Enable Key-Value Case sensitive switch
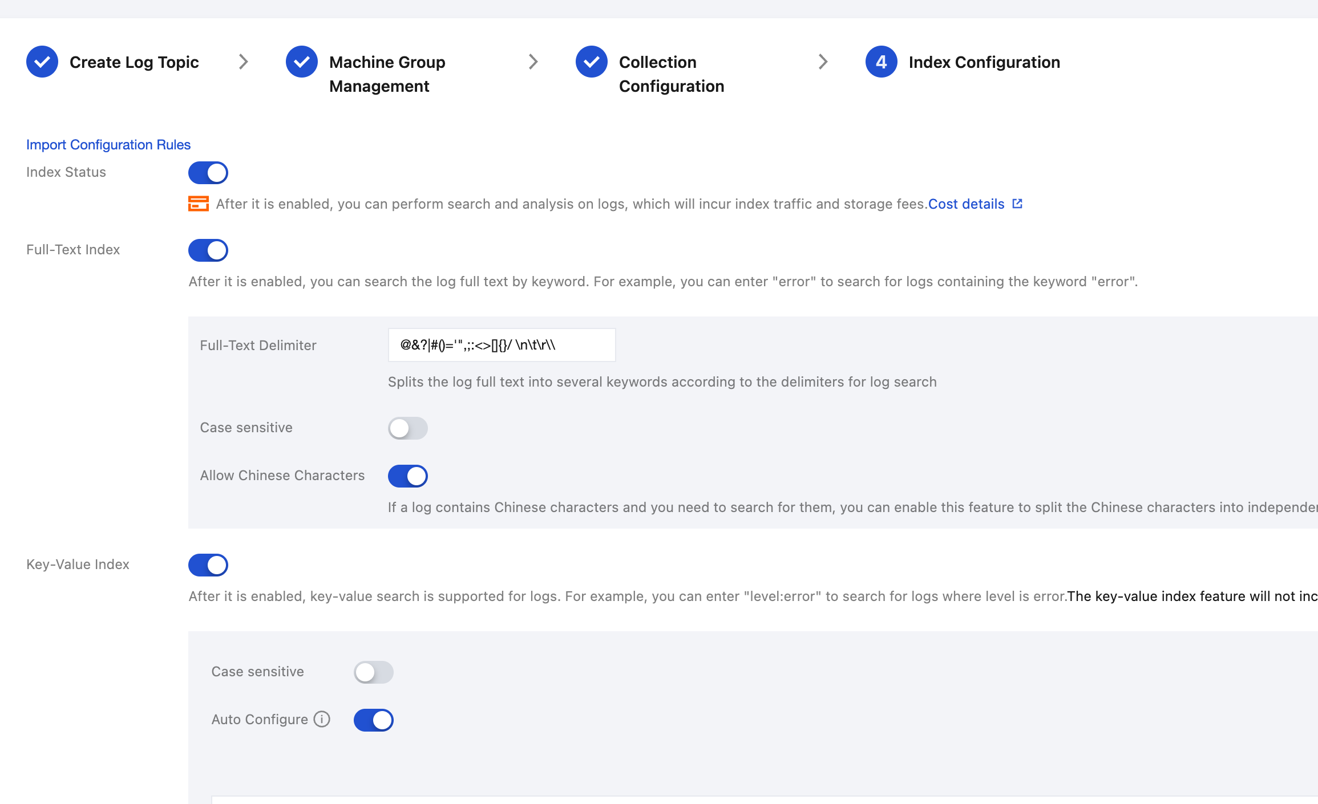This screenshot has height=804, width=1318. tap(374, 672)
